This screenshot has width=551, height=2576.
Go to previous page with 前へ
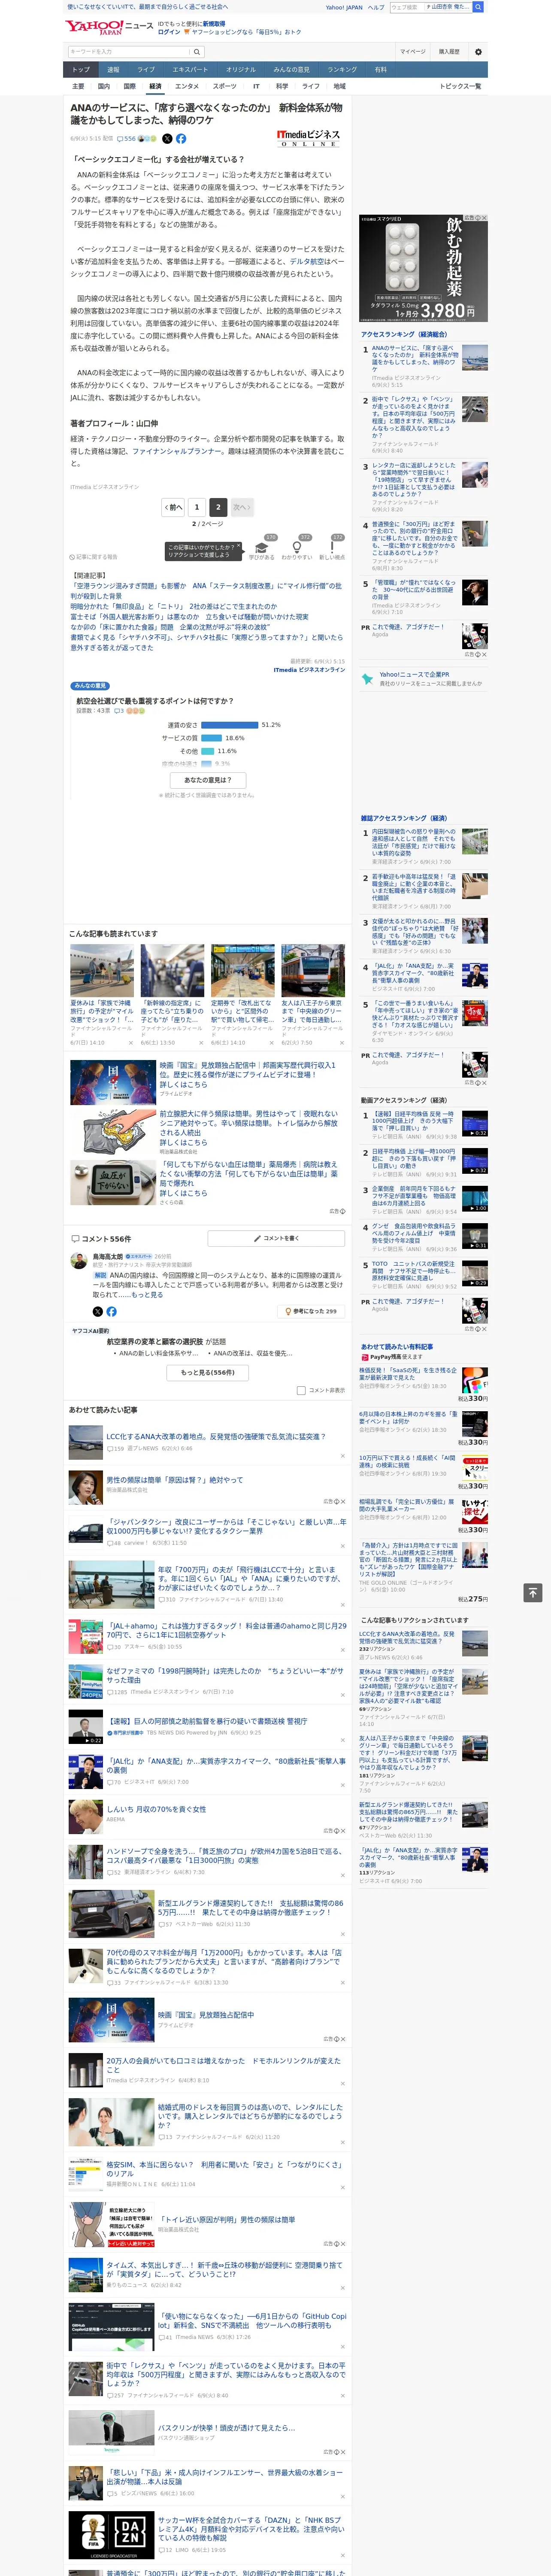174,508
